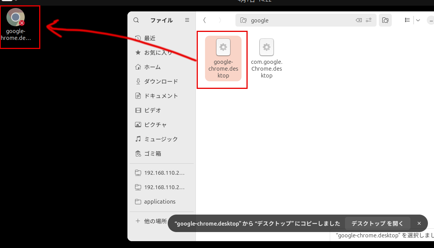
Task: Open search filter options in search bar
Action: (x=369, y=21)
